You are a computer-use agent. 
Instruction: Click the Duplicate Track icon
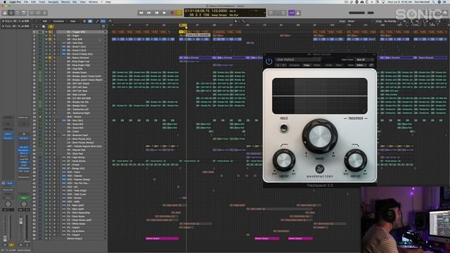(44, 27)
